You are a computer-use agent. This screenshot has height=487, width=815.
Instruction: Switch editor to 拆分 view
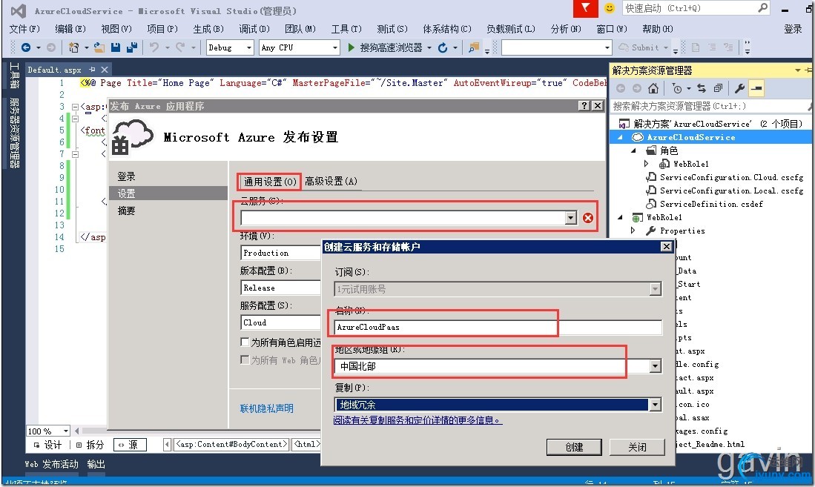tap(90, 445)
